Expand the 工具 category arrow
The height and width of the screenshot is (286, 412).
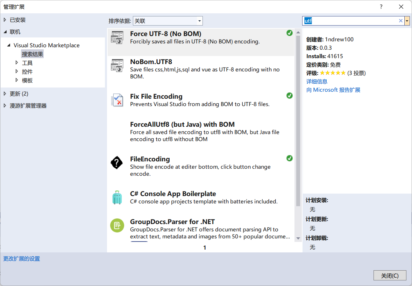[16, 63]
